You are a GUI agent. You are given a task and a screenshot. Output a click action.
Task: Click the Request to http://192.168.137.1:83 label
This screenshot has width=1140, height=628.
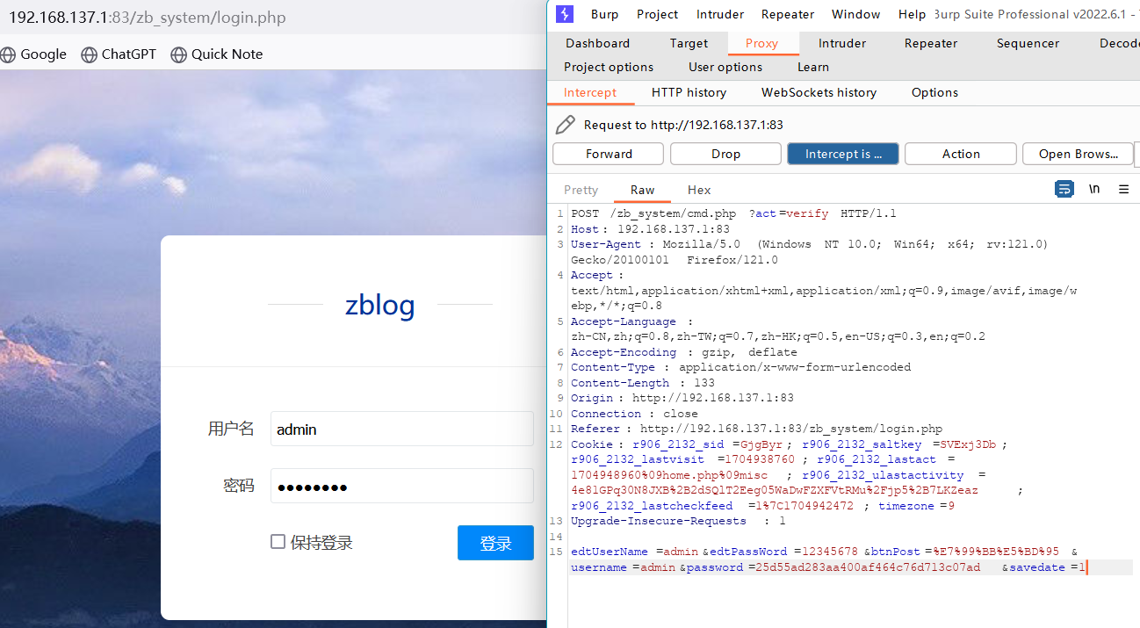(683, 125)
